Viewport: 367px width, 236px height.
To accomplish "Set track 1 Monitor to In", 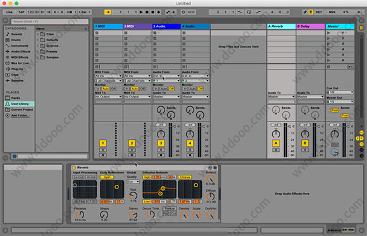I will (x=97, y=89).
